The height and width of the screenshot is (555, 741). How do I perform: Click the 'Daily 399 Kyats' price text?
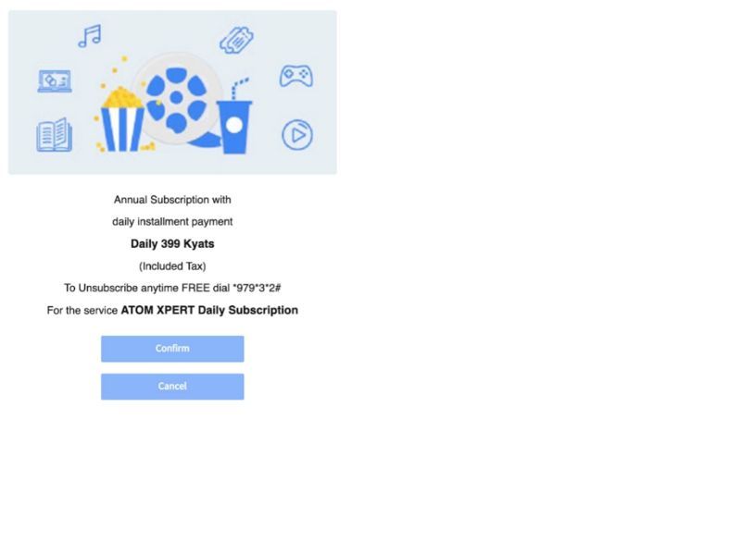pos(172,244)
